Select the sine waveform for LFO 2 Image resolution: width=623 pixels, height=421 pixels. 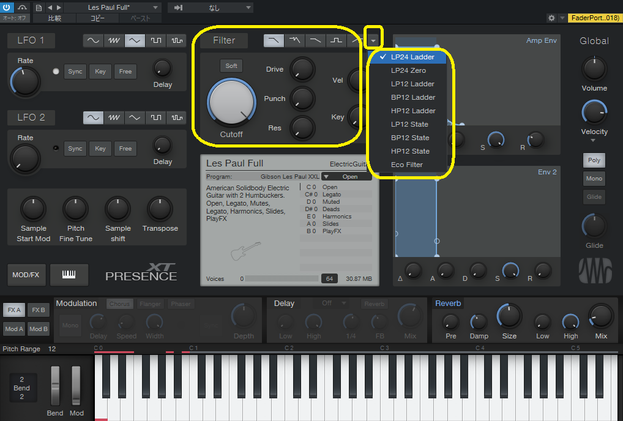93,117
